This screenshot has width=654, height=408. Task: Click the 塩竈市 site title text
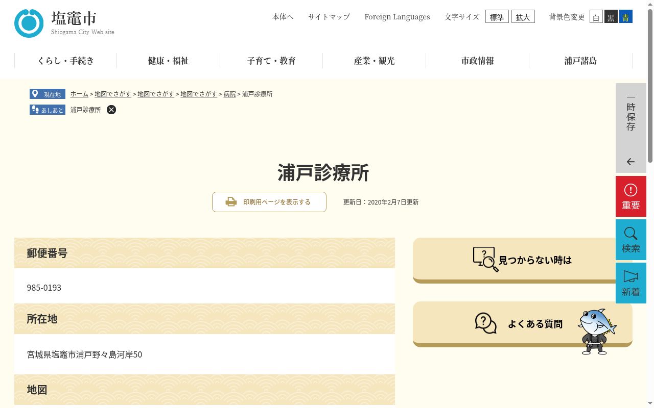tap(74, 19)
